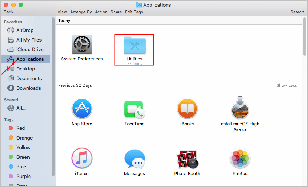Select the Install macOS High Sierra icon
308x187 pixels.
point(240,108)
